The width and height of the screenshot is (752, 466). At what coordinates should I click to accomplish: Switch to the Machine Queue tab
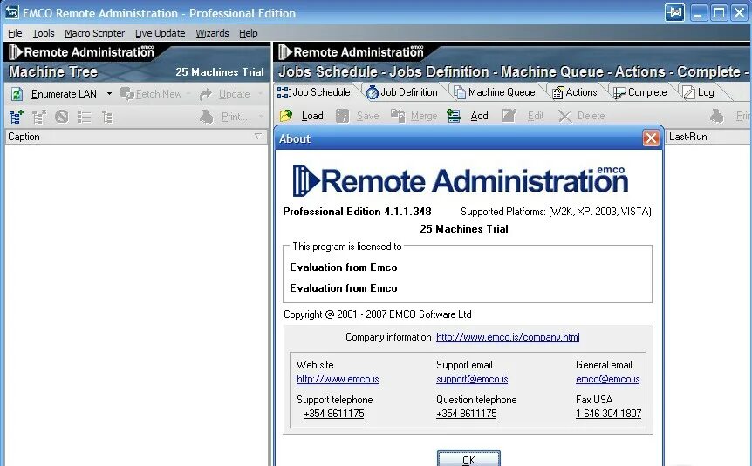click(495, 92)
